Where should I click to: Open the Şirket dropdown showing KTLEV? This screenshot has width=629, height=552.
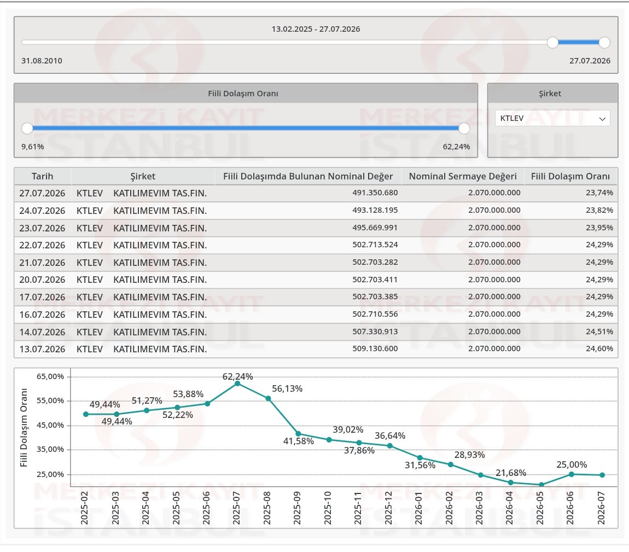[x=552, y=118]
